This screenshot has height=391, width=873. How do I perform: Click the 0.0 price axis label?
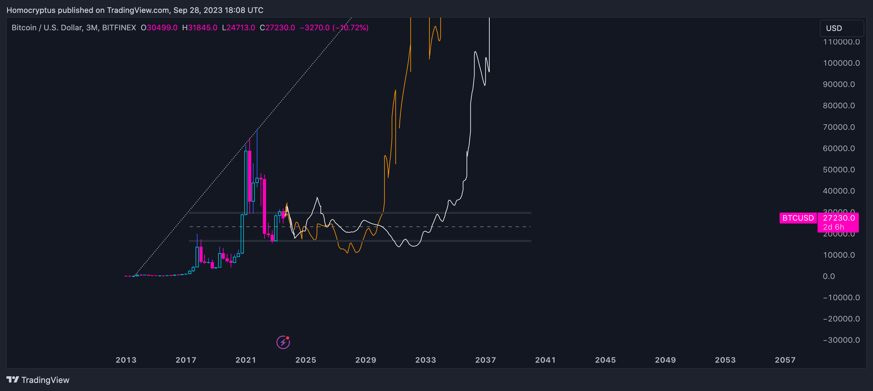[x=829, y=276]
